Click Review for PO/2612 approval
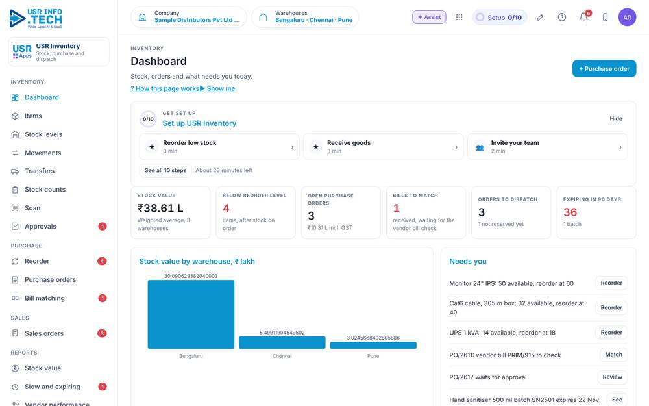The image size is (649, 406). [612, 377]
